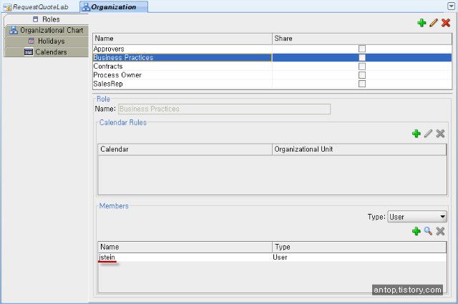Select the Business Practices role row
Viewport: 458px width, 304px height.
[x=272, y=57]
